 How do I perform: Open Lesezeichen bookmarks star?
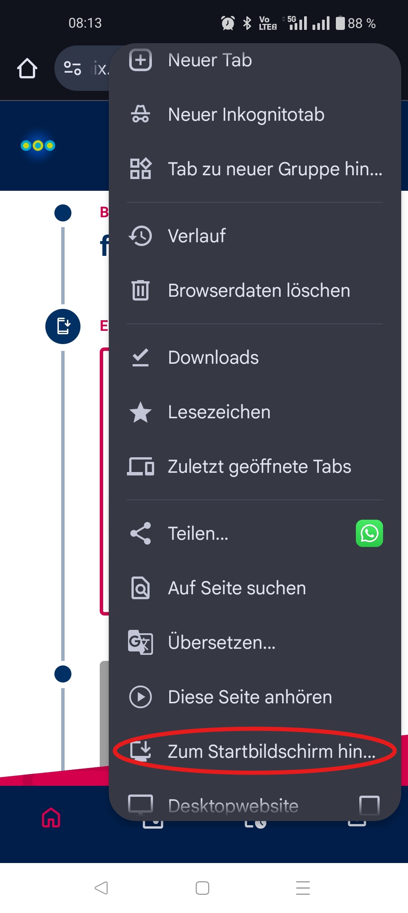(x=141, y=412)
